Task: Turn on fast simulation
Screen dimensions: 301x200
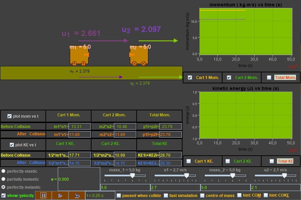Action: click(x=166, y=196)
